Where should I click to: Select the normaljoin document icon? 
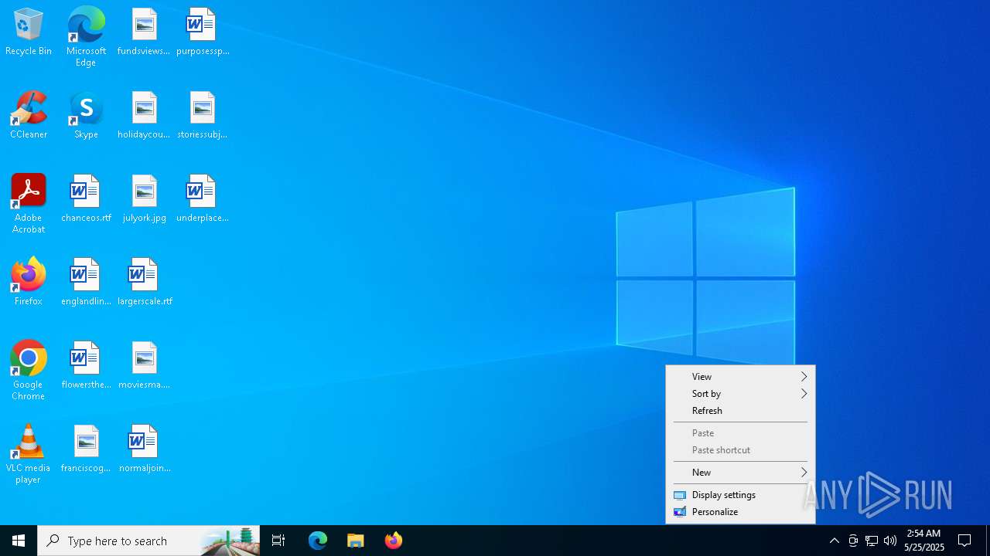145,449
